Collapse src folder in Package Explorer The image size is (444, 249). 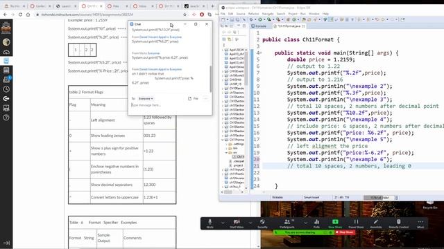pyautogui.click(x=227, y=153)
